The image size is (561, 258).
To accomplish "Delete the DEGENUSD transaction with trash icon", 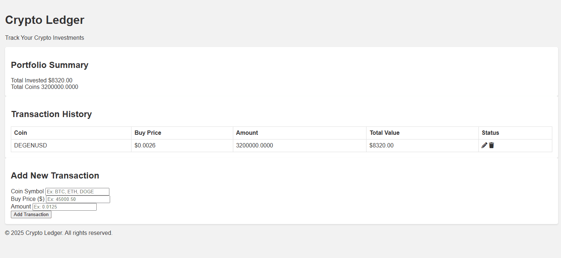I will click(491, 145).
